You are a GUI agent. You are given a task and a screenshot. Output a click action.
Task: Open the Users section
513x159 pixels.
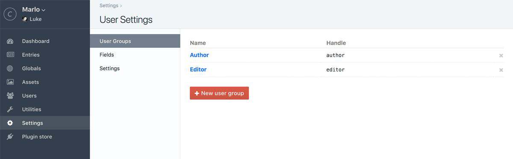(x=45, y=96)
